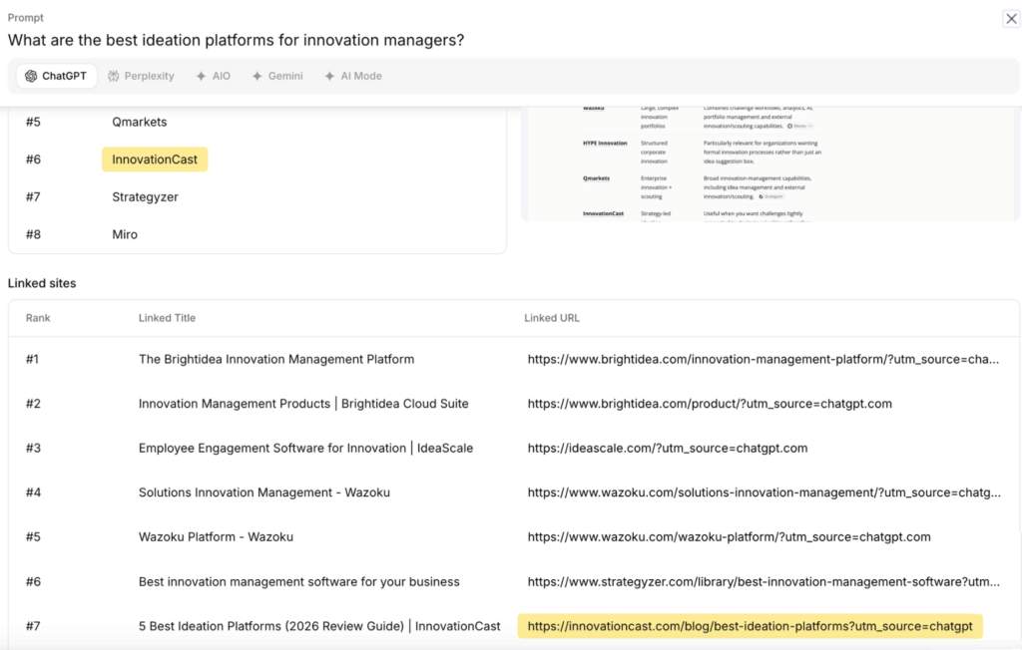Open the ideascale.com URL
The width and height of the screenshot is (1022, 650).
tap(668, 448)
